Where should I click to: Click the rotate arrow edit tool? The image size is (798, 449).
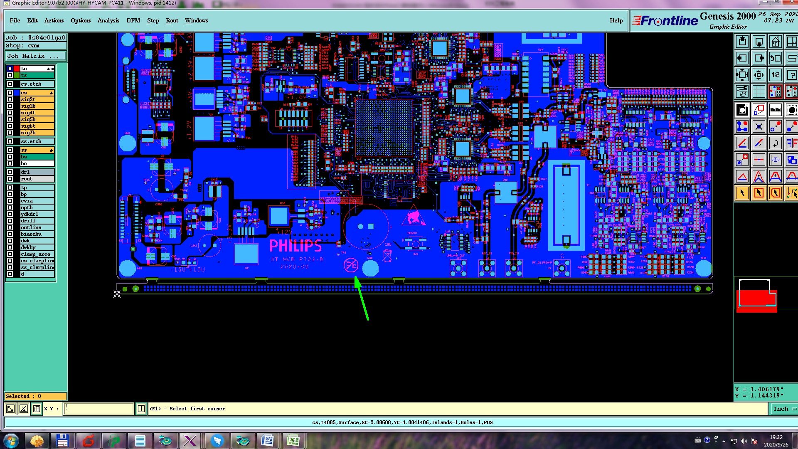click(775, 143)
